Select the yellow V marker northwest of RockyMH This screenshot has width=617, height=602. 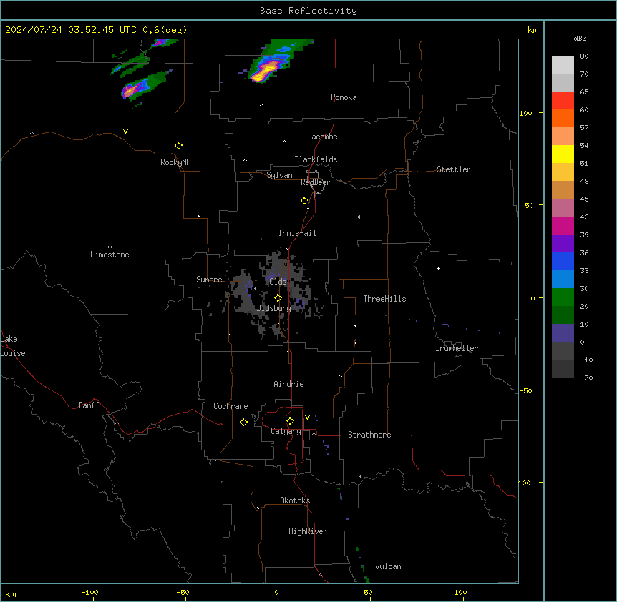pyautogui.click(x=125, y=132)
